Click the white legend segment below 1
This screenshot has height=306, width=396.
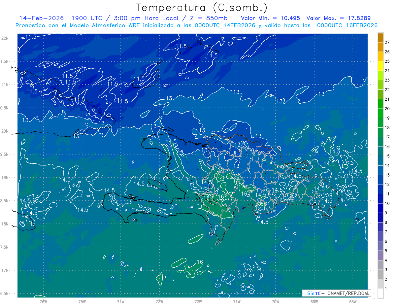[380, 293]
